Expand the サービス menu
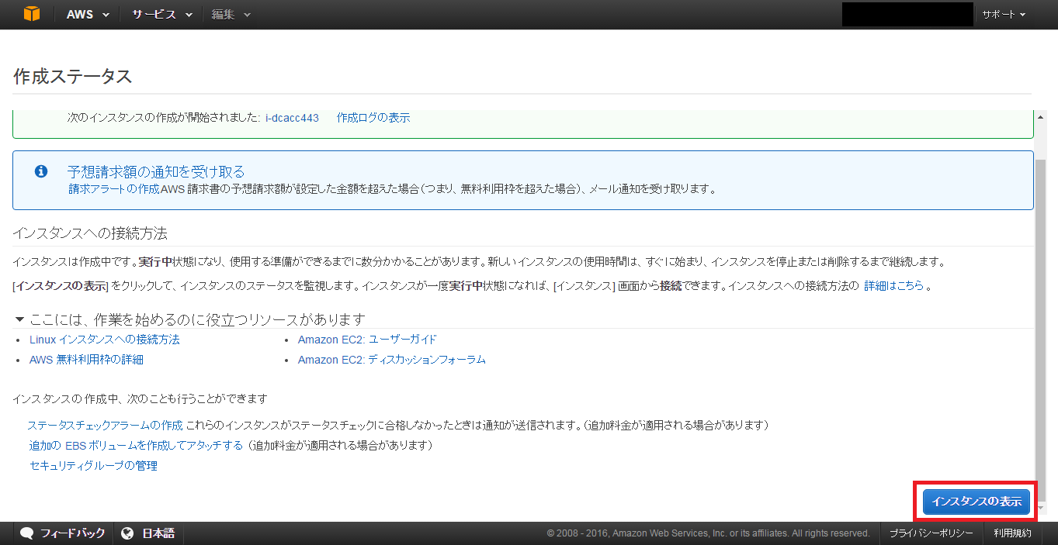The width and height of the screenshot is (1058, 545). click(x=161, y=15)
